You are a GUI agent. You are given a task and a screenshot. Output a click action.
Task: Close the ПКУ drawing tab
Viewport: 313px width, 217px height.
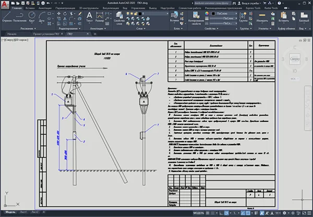[88, 34]
